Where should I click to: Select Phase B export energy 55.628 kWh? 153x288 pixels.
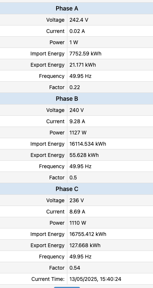84,155
